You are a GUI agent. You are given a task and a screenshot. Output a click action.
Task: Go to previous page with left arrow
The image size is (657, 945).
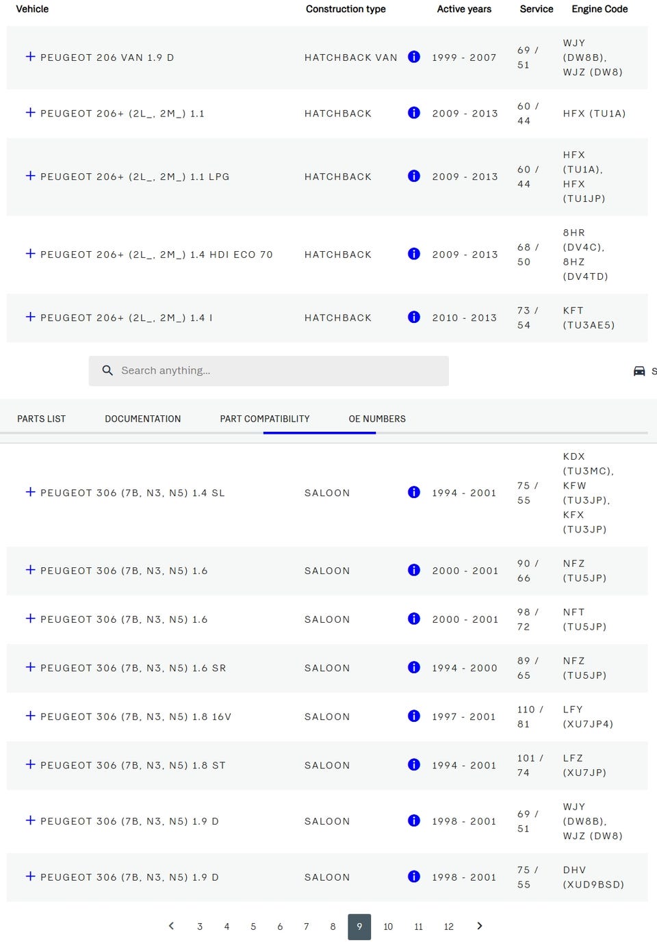pos(171,926)
